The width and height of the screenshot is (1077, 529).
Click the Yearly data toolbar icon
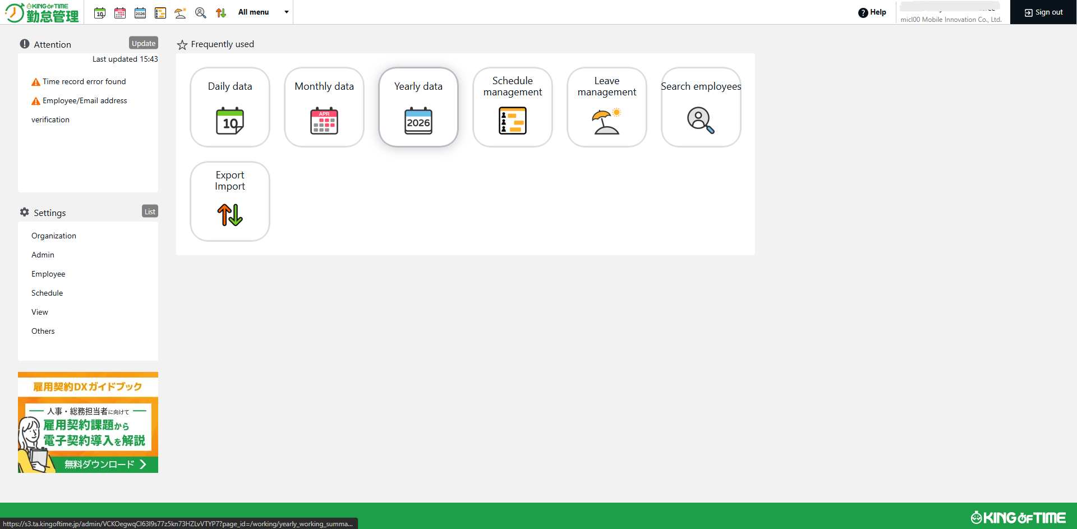(140, 13)
